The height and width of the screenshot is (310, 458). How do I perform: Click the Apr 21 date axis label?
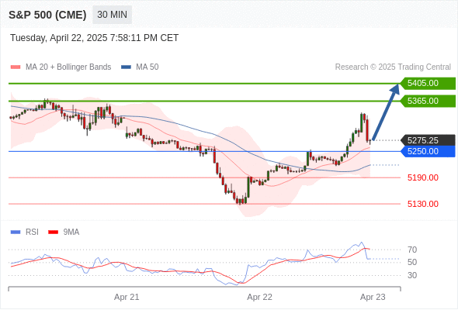pos(127,297)
